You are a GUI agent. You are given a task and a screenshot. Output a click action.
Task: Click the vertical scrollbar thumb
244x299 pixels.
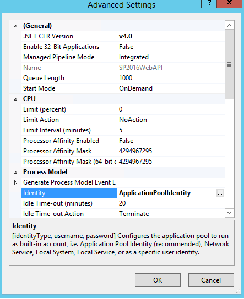coord(229,64)
